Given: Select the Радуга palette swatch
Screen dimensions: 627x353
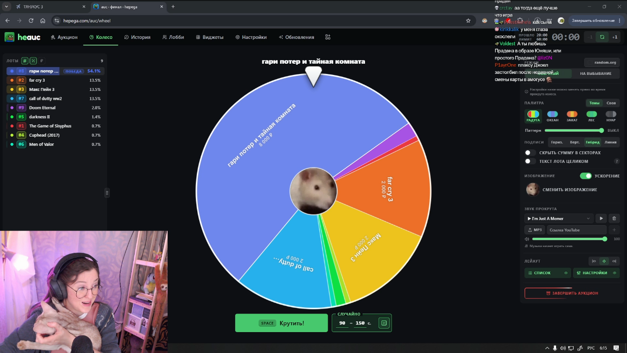Looking at the screenshot, I should pos(533,116).
